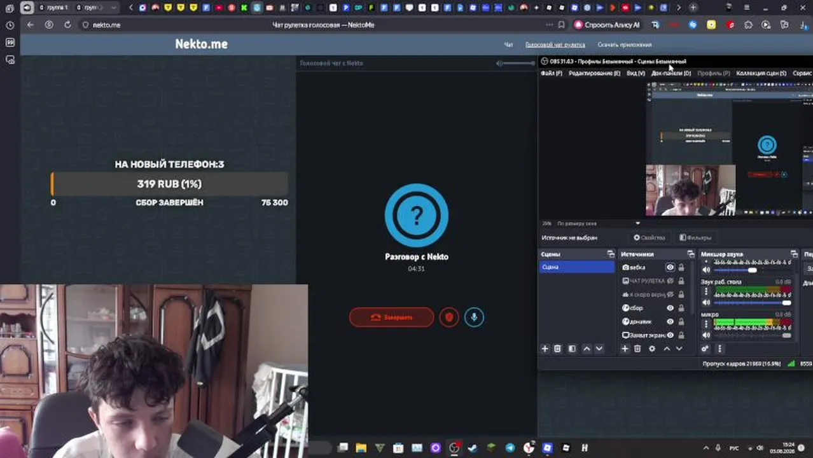Toggle visibility of сбор source
Viewport: 813px width, 458px height.
point(670,308)
